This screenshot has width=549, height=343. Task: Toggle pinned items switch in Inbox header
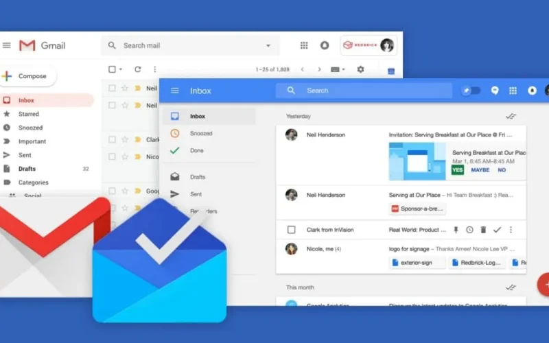(471, 91)
